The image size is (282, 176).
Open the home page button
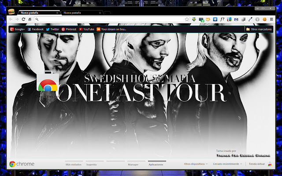pyautogui.click(x=30, y=19)
